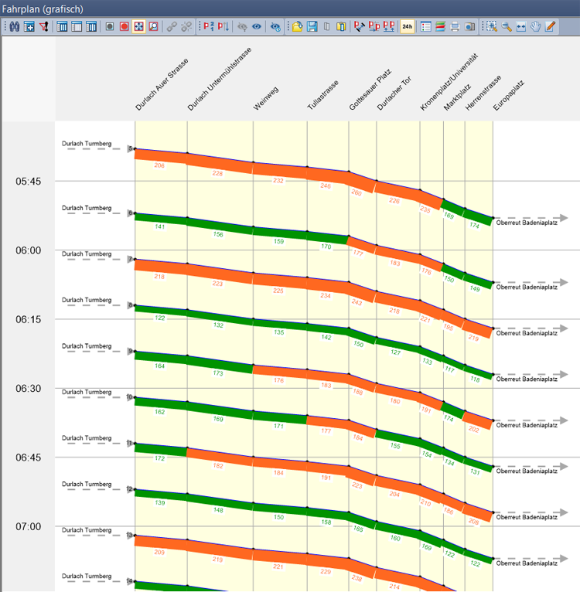Toggle the 24h view button
The height and width of the screenshot is (592, 580).
pyautogui.click(x=407, y=26)
